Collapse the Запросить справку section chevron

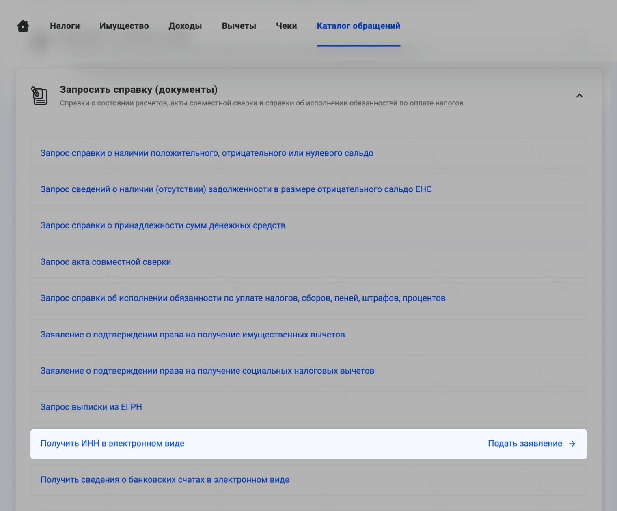pos(580,96)
